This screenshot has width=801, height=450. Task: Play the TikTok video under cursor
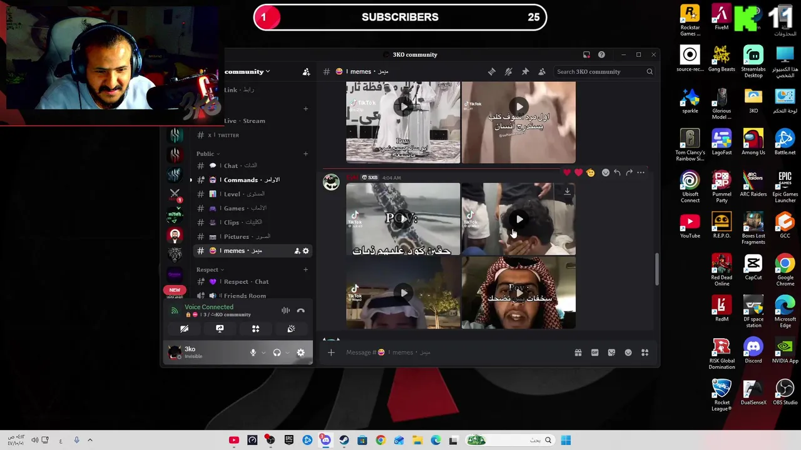[519, 219]
